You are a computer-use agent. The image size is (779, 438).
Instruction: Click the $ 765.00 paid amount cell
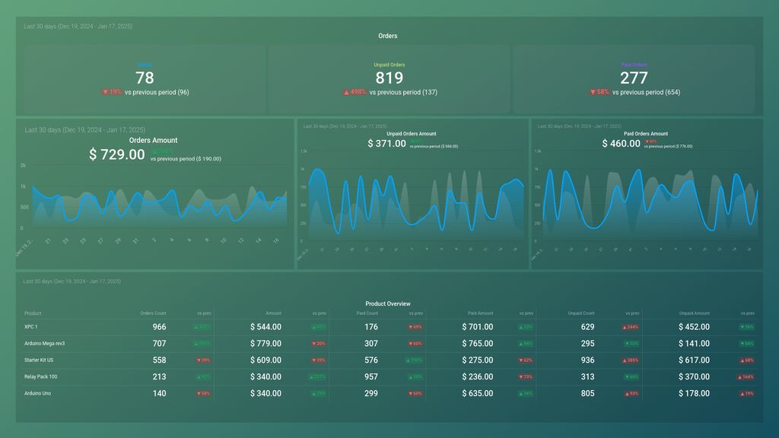coord(478,344)
